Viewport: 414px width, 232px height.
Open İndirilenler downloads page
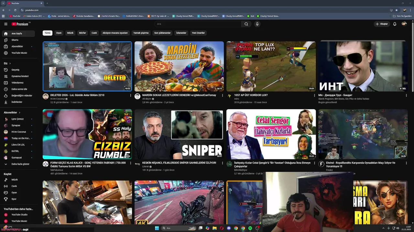pos(18,102)
